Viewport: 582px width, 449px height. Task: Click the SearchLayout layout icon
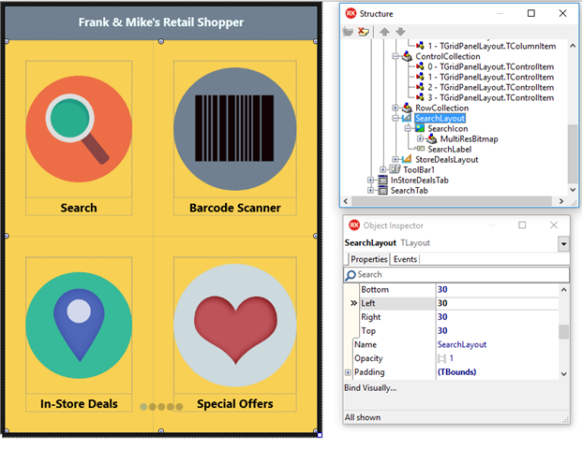[x=407, y=118]
